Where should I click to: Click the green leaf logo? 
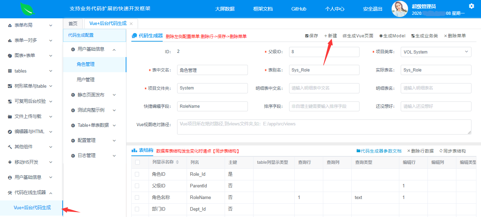27,8
